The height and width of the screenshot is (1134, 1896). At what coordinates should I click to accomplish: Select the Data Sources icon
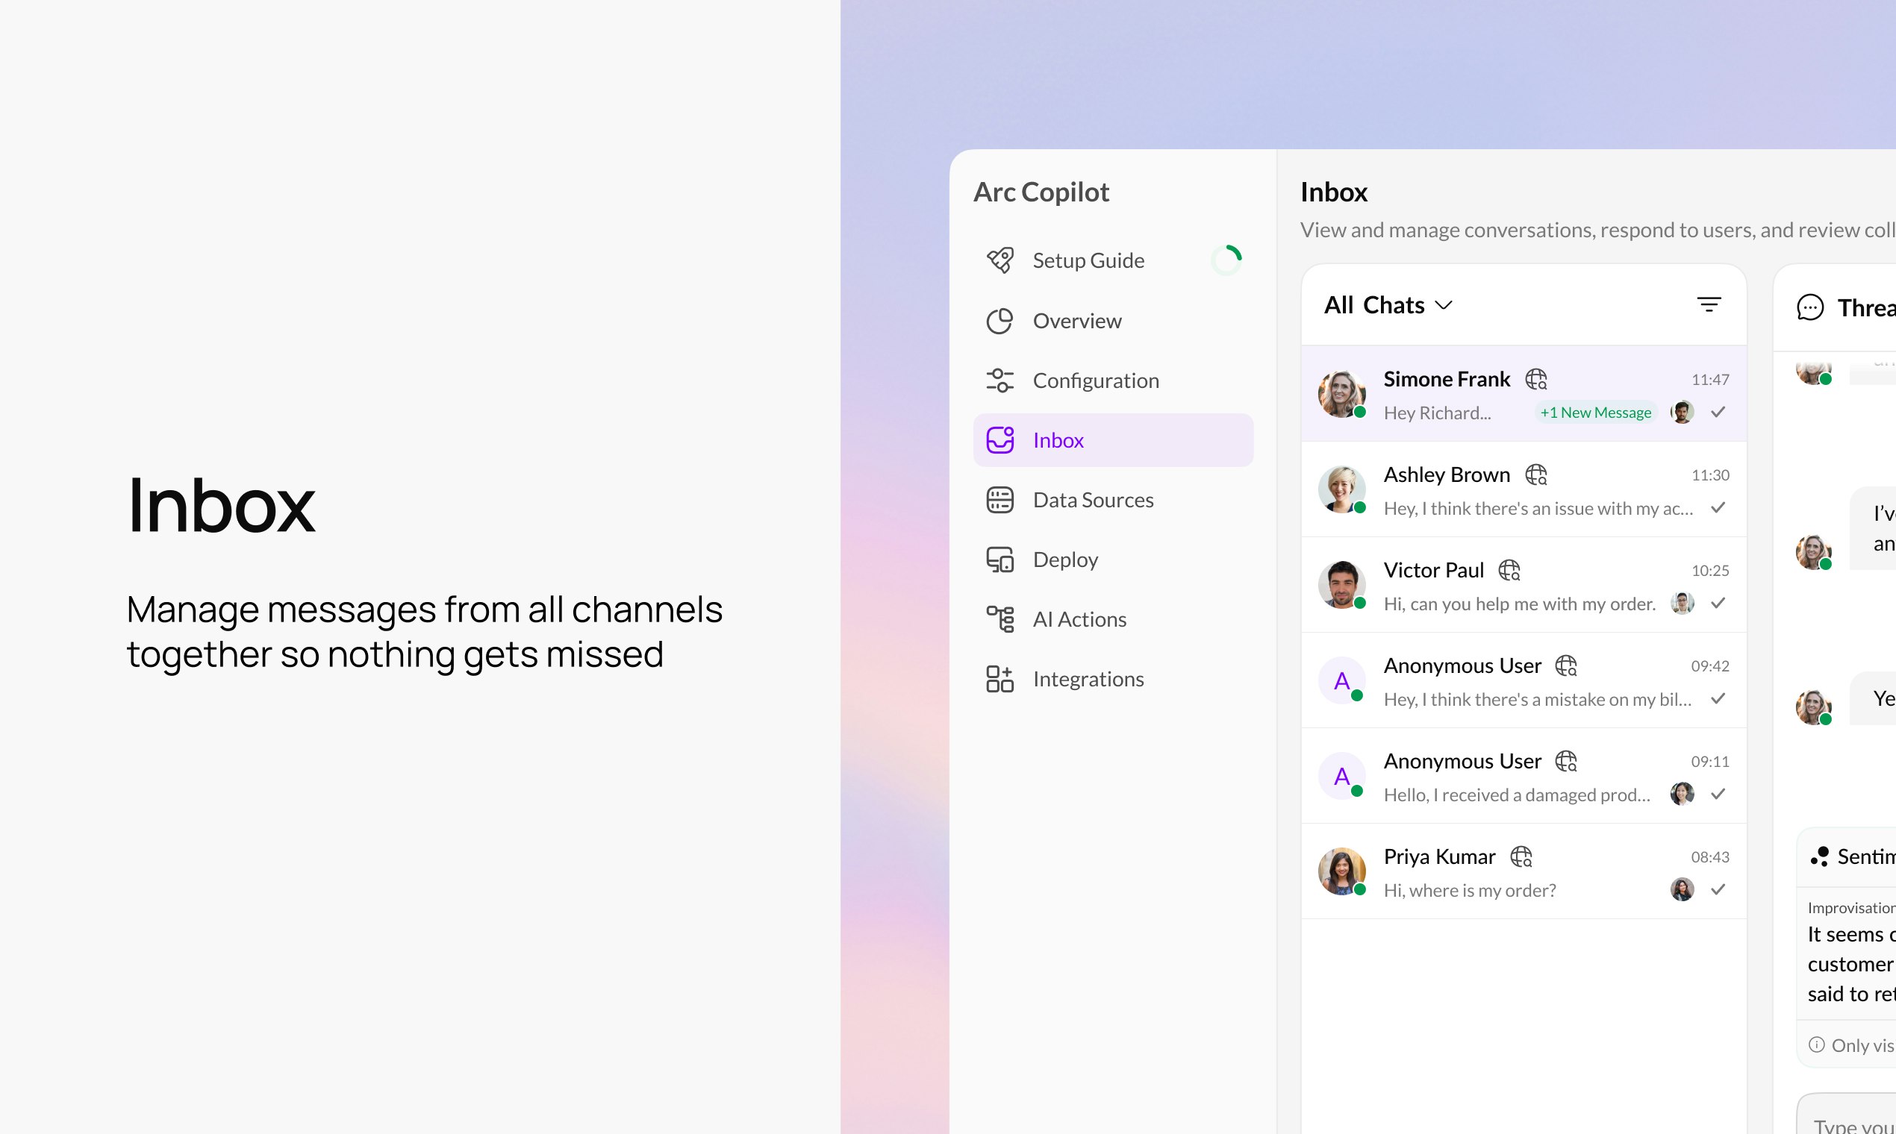click(x=1000, y=500)
